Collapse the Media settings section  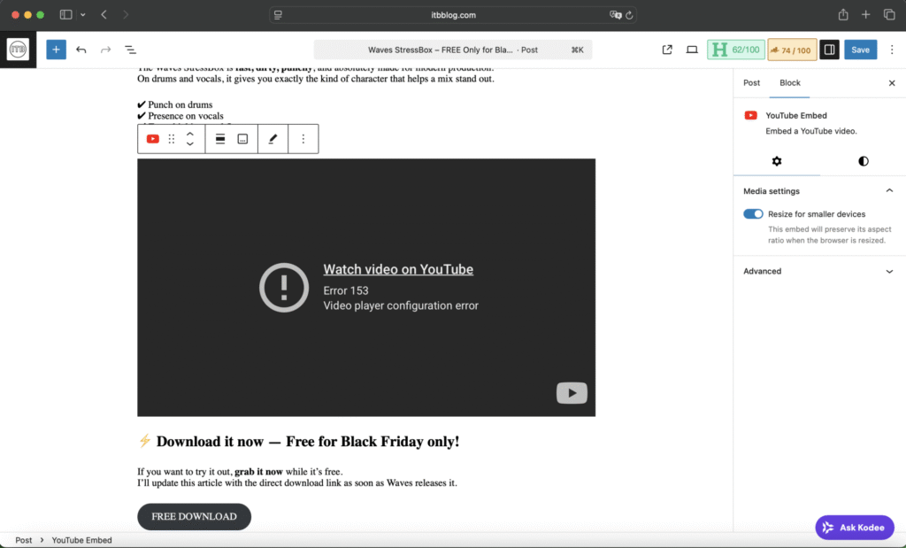[x=889, y=189]
